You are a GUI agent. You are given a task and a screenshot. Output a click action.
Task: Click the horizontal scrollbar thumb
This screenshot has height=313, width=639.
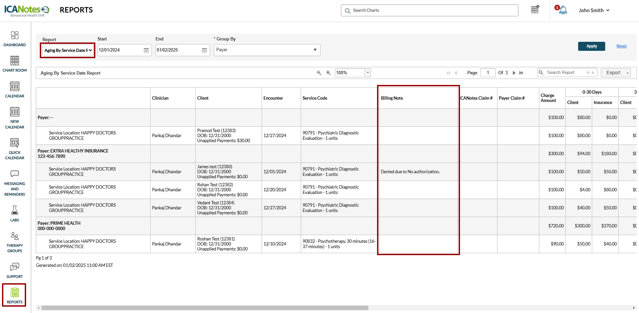[204, 308]
